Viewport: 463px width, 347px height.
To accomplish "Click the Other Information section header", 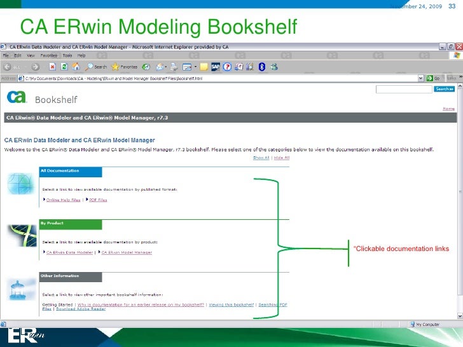I will pyautogui.click(x=71, y=277).
